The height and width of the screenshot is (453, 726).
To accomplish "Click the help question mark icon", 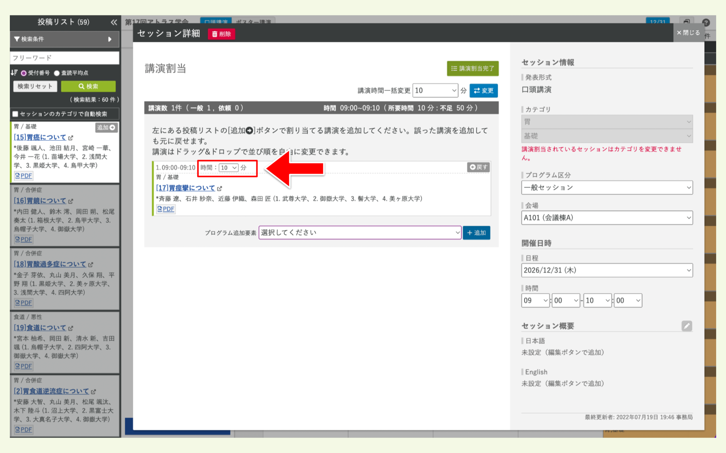I will pos(706,23).
